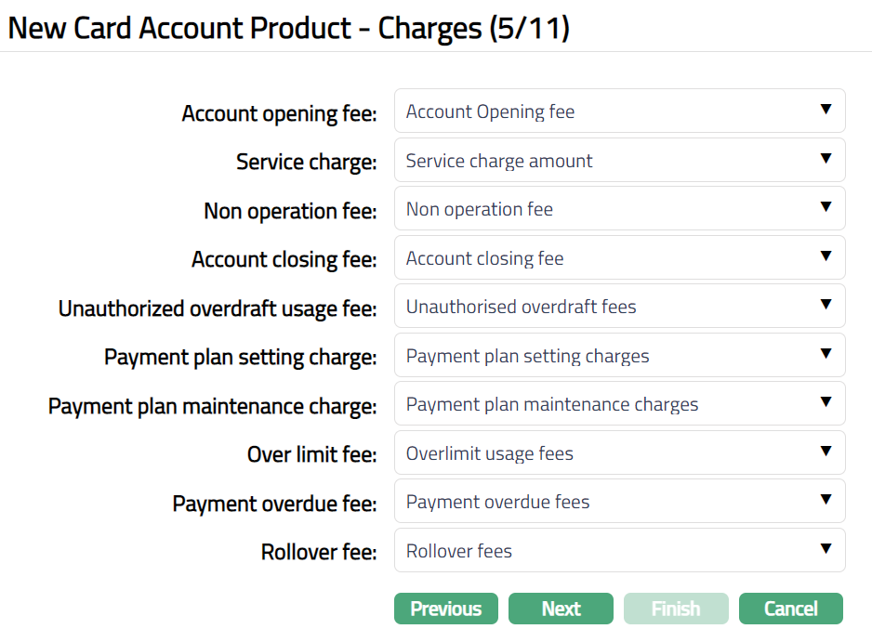
Task: Expand Payment plan setting charge dropdown
Action: click(619, 356)
